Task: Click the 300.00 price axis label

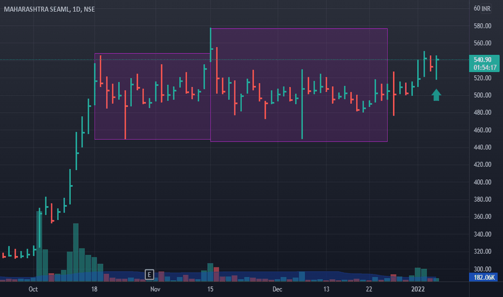Action: coord(482,269)
